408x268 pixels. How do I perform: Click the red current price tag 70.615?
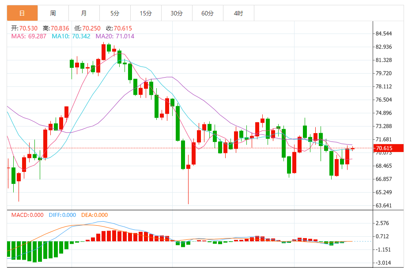coord(388,148)
